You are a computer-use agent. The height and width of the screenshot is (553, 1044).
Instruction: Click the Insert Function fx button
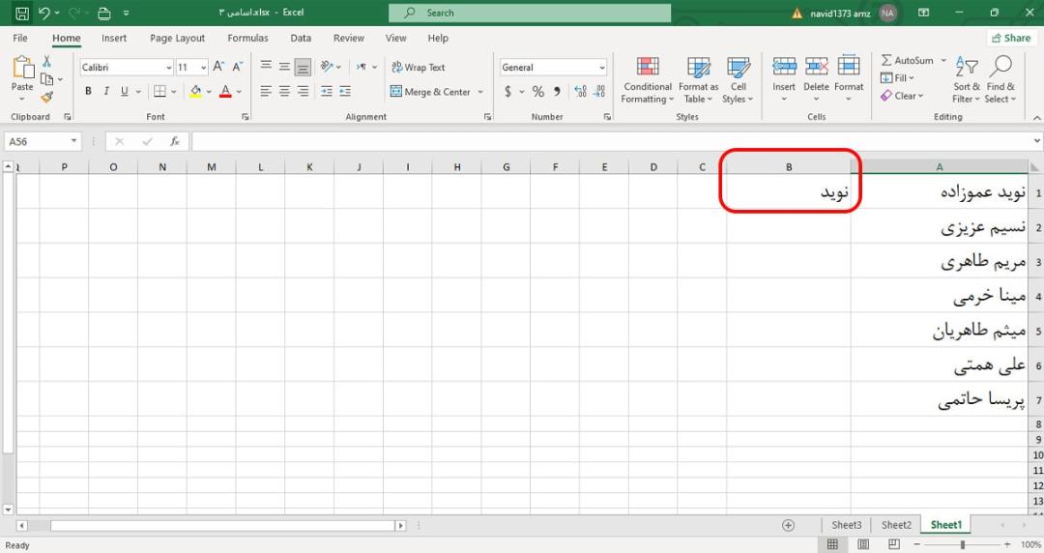(x=175, y=141)
